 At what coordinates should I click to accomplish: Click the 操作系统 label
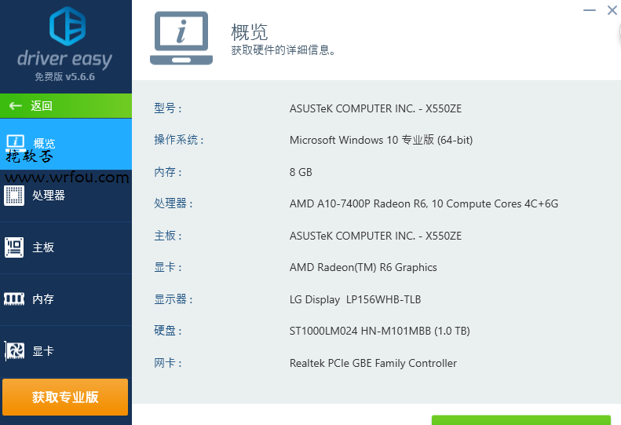point(179,140)
